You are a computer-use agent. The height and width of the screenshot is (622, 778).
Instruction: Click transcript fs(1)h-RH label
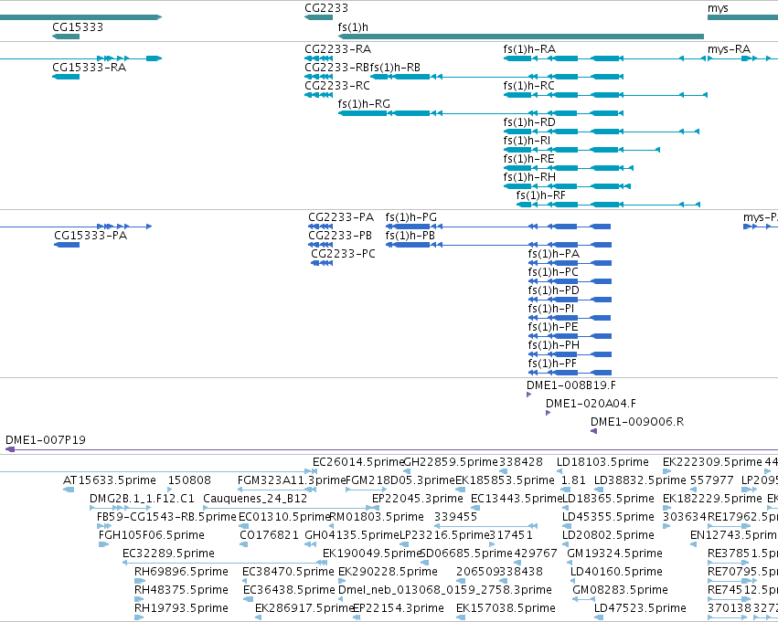click(529, 177)
